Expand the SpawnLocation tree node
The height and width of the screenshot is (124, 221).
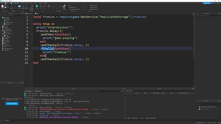(3, 22)
